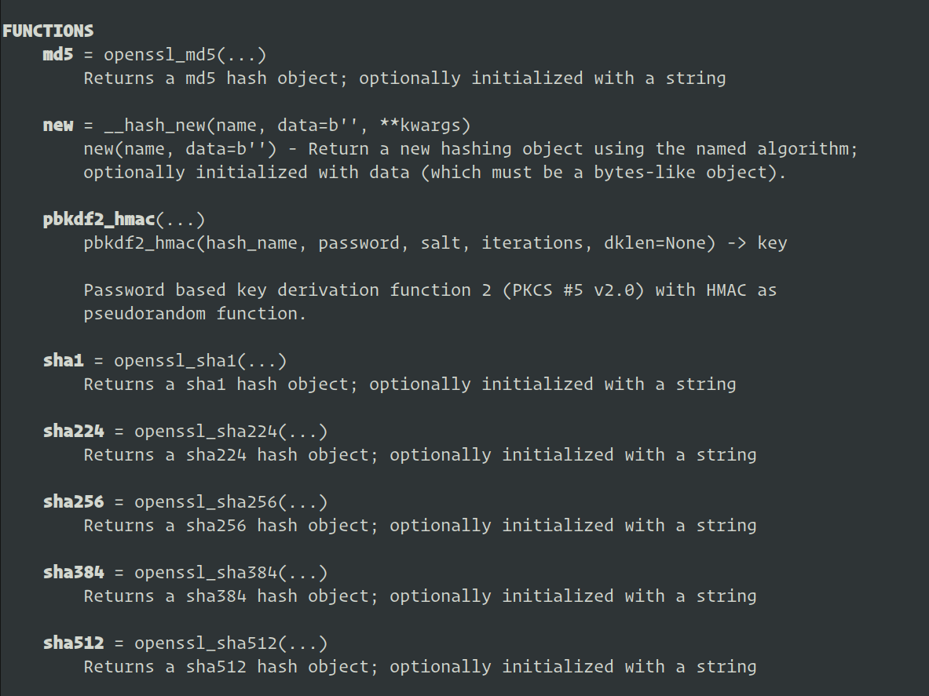Click the bold sha512 function name

[74, 643]
